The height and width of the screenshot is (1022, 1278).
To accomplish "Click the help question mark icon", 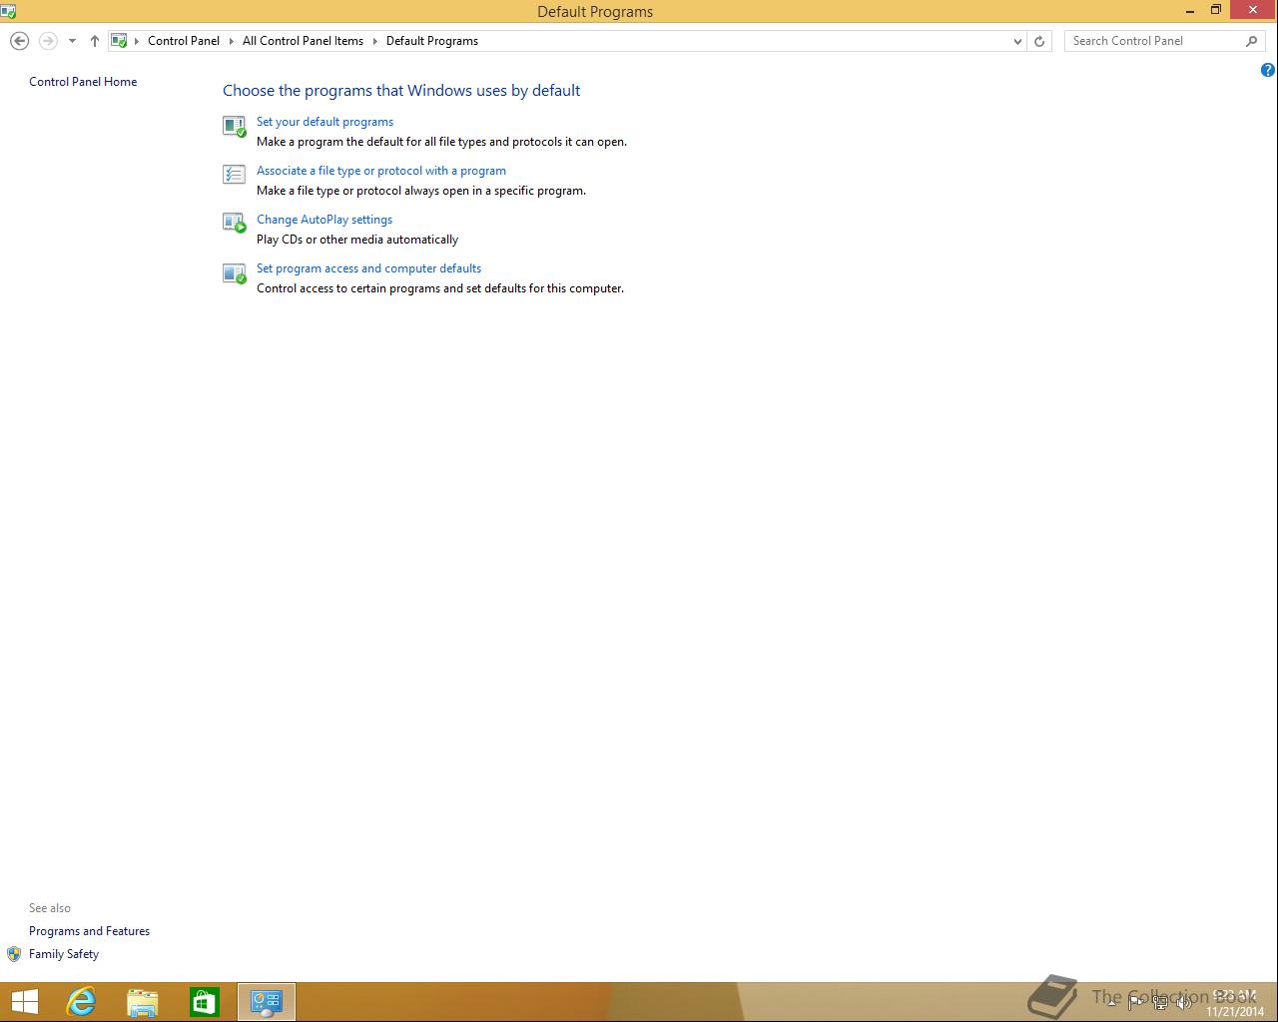I will pyautogui.click(x=1268, y=70).
